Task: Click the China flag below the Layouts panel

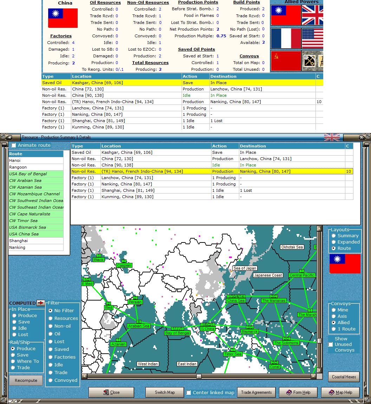Action: [345, 264]
